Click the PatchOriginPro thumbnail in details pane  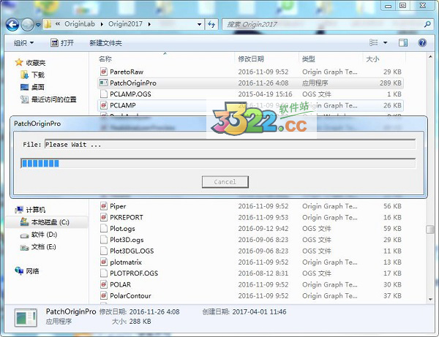pos(26,318)
